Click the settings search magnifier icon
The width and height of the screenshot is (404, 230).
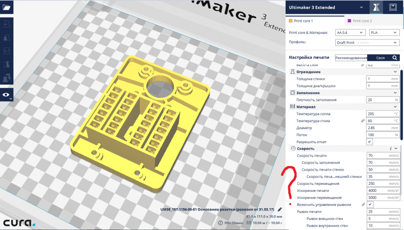(395, 58)
